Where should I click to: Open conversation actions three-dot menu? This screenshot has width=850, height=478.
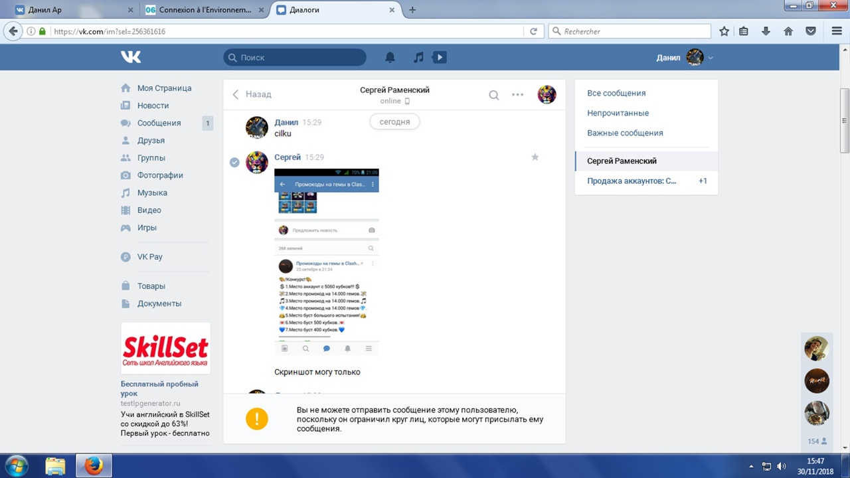(x=518, y=95)
